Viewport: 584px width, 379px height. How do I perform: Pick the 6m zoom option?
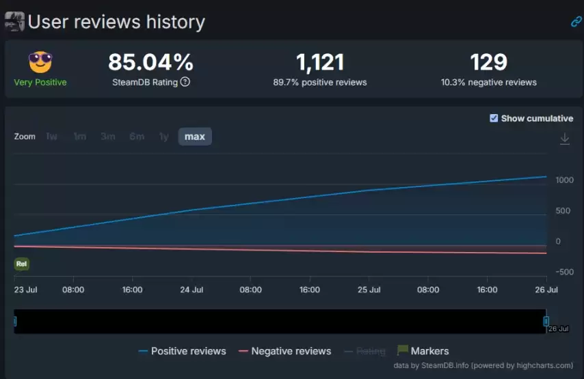[137, 137]
